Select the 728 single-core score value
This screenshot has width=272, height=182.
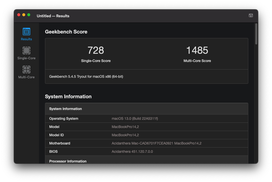coord(96,50)
